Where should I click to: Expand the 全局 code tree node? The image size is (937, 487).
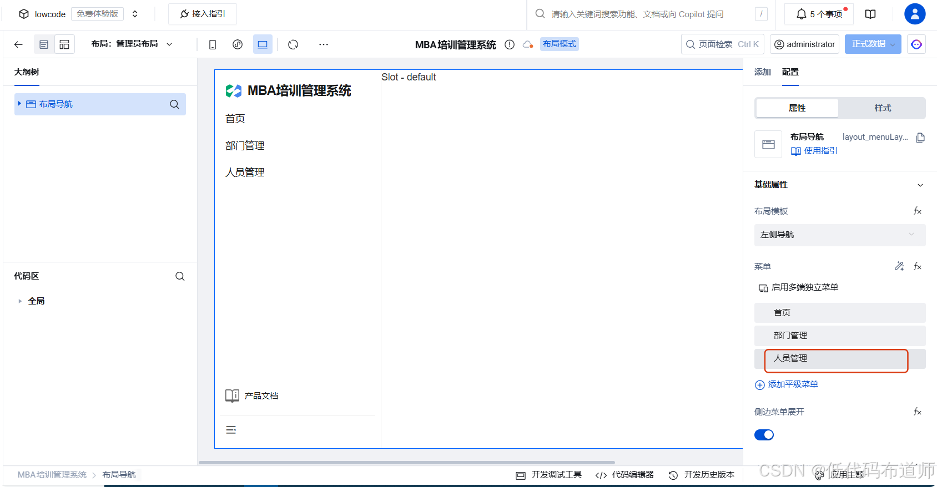pos(20,301)
